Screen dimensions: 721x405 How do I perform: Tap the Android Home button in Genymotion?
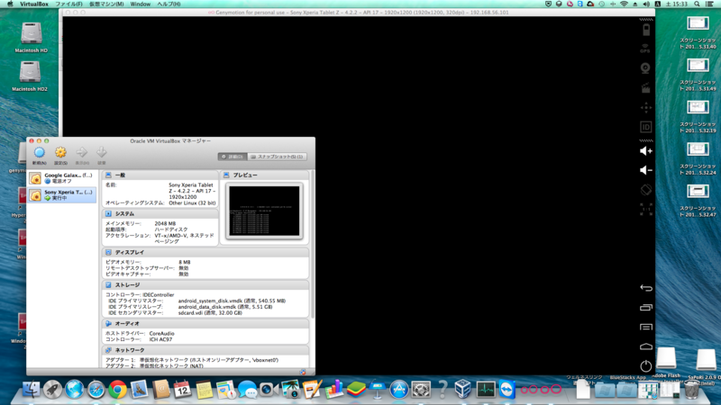[646, 346]
